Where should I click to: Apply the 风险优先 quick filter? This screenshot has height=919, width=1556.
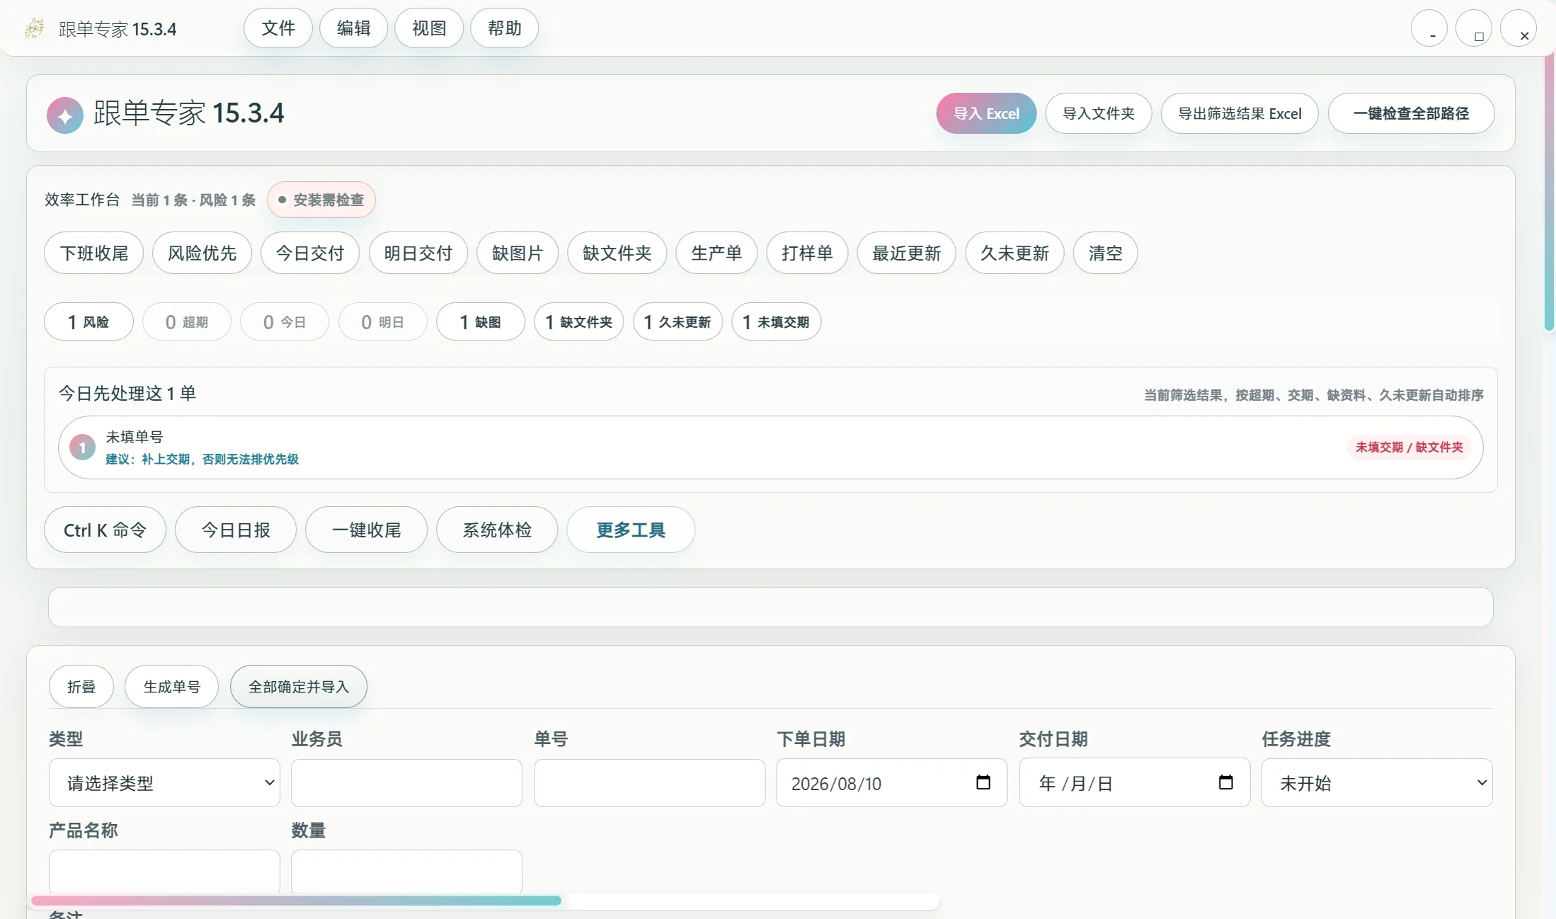coord(202,253)
